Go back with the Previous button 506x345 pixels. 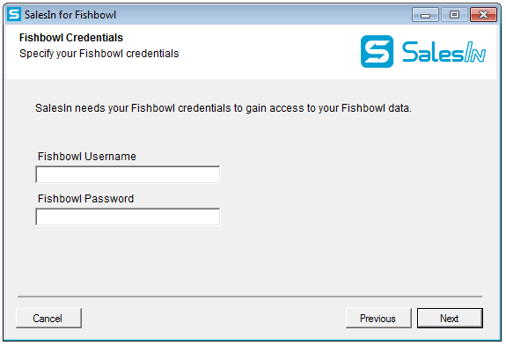[378, 319]
